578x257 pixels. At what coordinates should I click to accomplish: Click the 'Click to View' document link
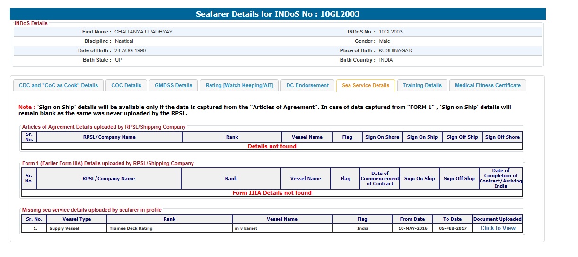(x=498, y=228)
